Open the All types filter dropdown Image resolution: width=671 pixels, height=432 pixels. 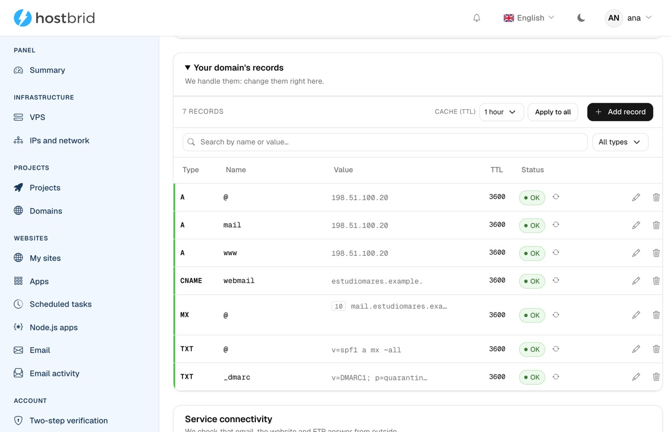(620, 142)
